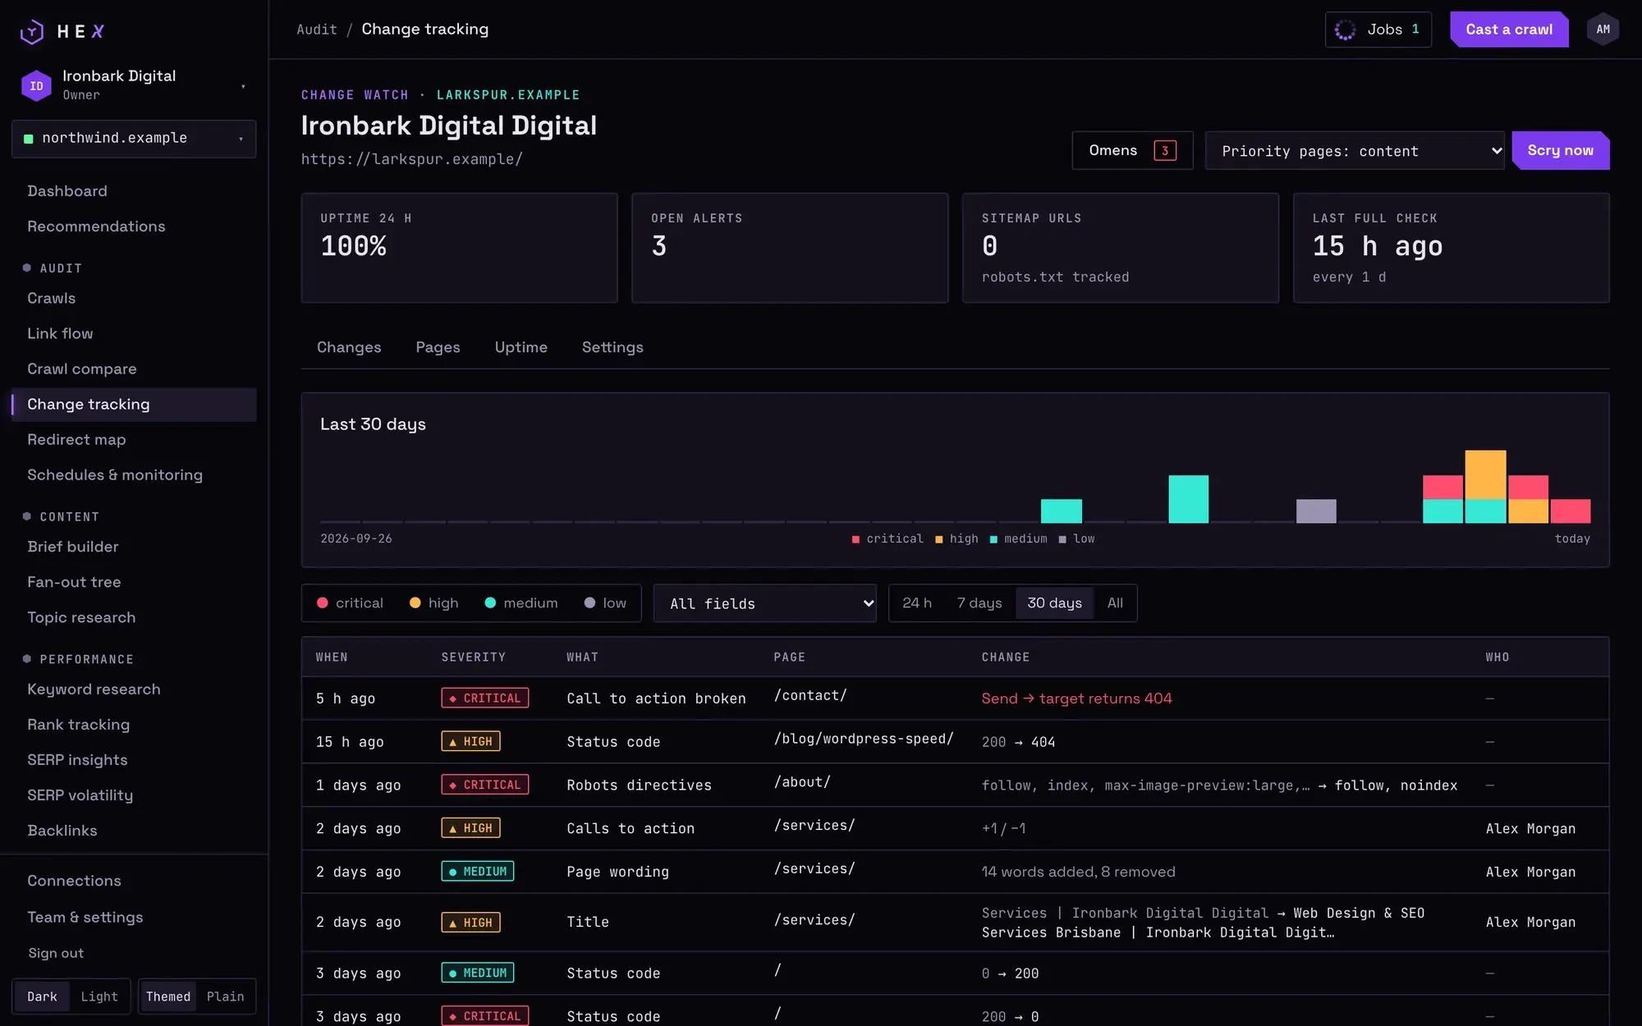Go to Dashboard in sidebar

coord(134,191)
